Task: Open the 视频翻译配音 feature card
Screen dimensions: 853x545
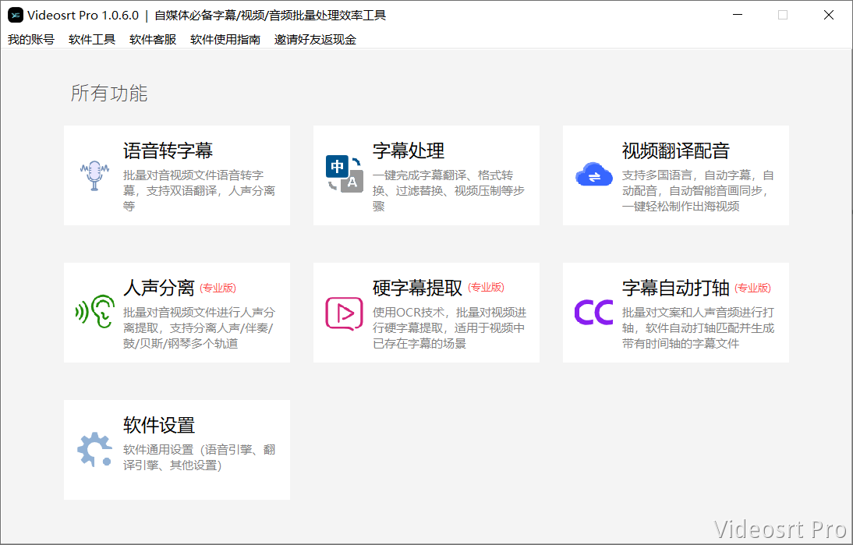Action: pyautogui.click(x=675, y=175)
